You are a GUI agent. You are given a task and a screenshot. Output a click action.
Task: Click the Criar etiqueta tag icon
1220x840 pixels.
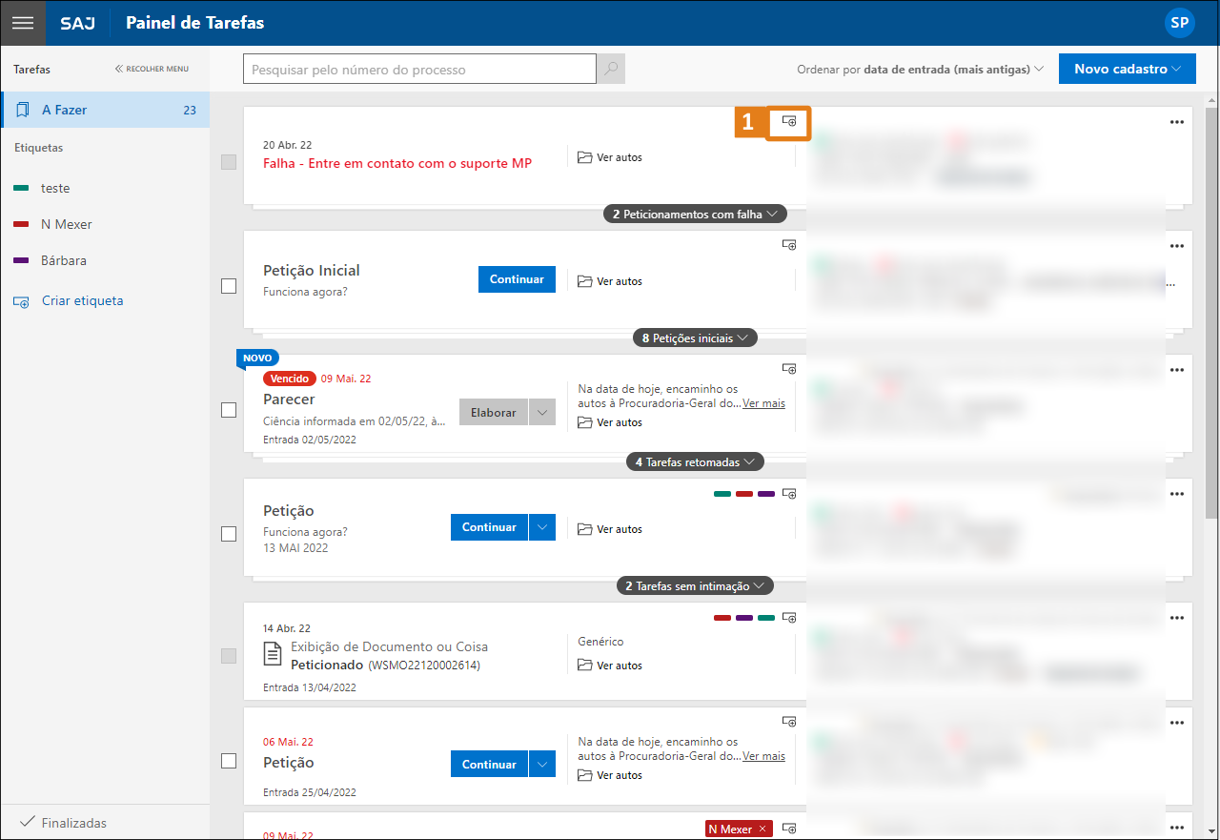point(21,301)
